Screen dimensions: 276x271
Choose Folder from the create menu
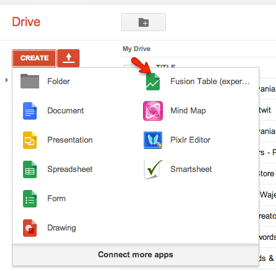click(x=58, y=81)
